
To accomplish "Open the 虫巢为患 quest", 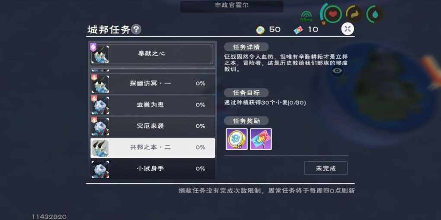I will [153, 105].
